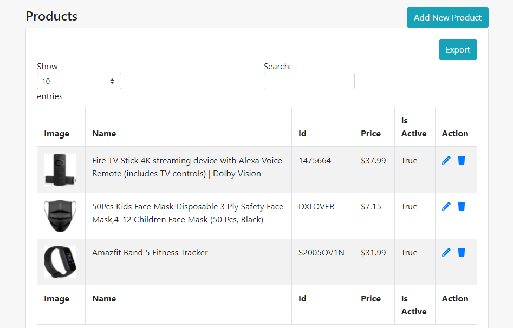
Task: Open Amazfit Band fitness tracker thumbnail
Action: 60,262
